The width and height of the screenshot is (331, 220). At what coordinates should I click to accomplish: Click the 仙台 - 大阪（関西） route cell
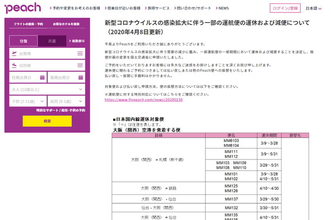tap(159, 208)
